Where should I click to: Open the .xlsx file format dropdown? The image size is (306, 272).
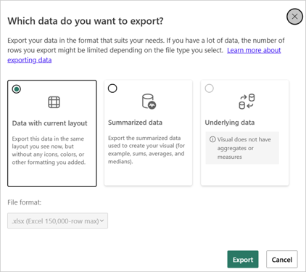tap(57, 221)
